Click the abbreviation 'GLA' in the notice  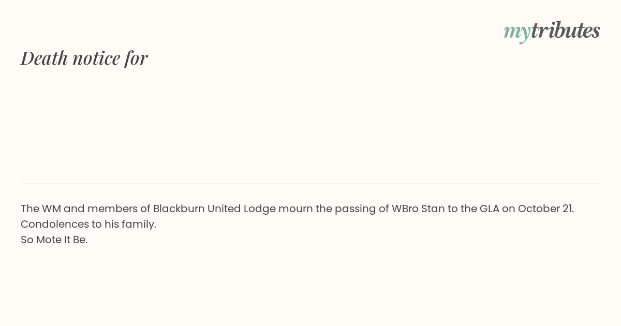pyautogui.click(x=489, y=209)
